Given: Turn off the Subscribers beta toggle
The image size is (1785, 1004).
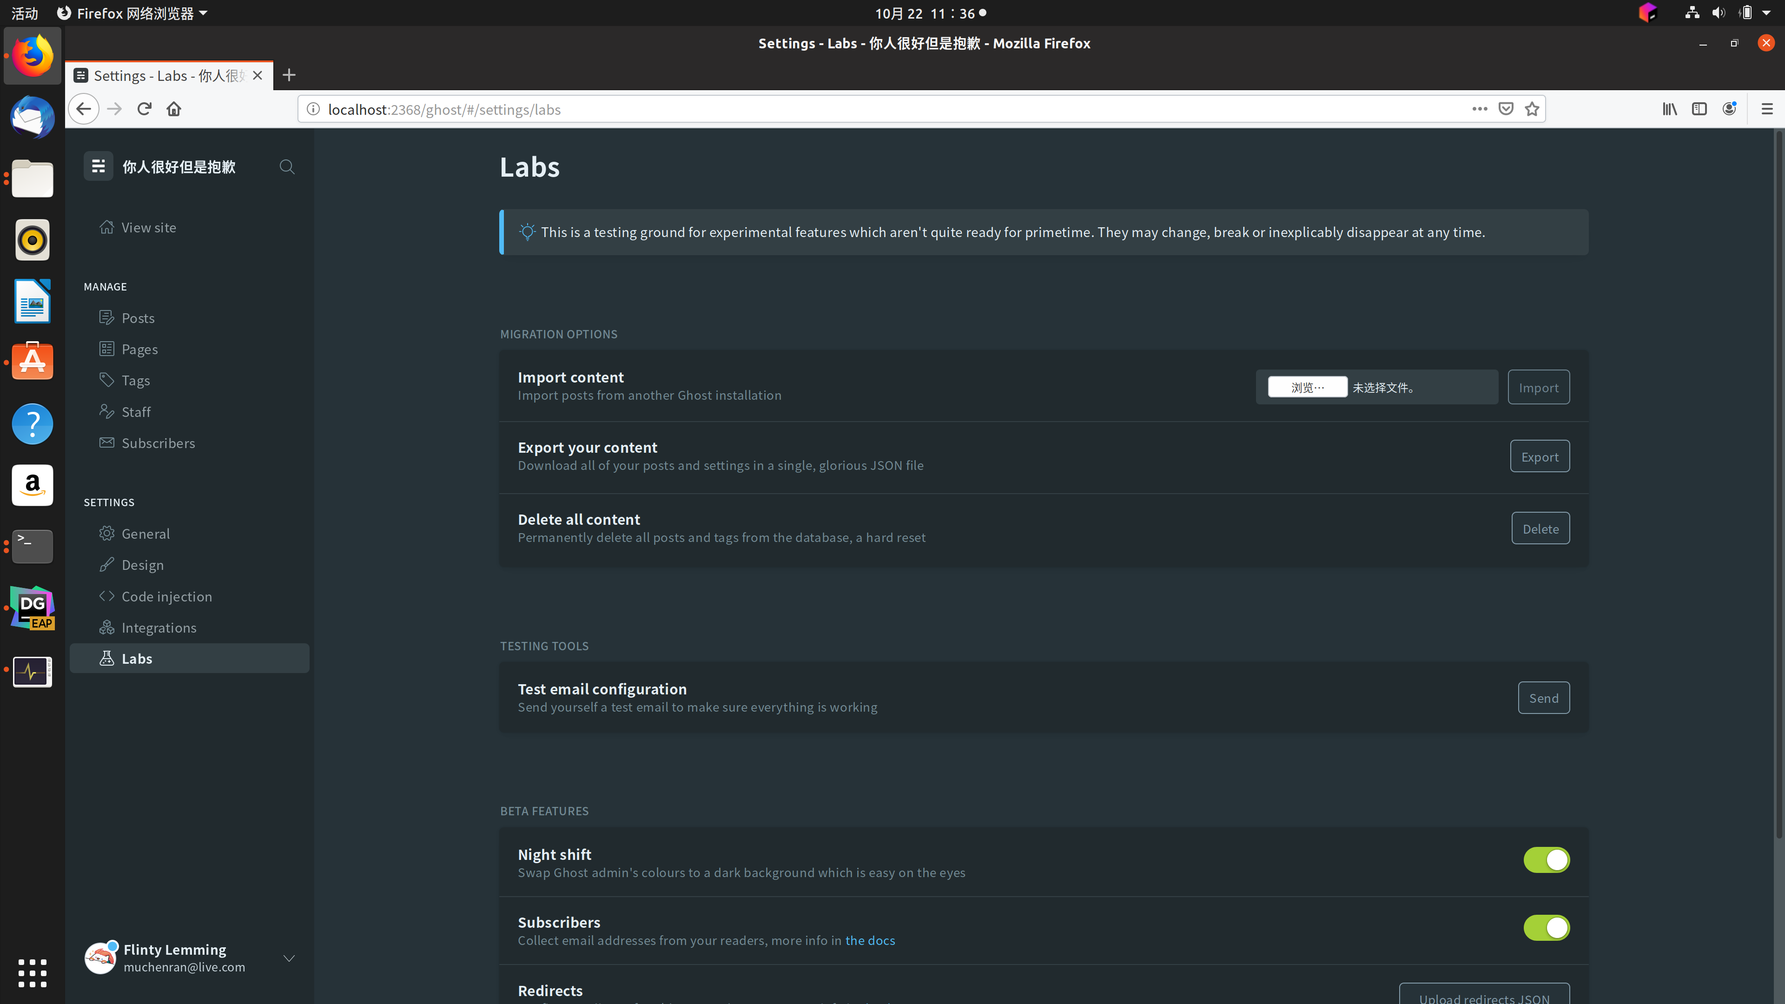Looking at the screenshot, I should [1546, 928].
